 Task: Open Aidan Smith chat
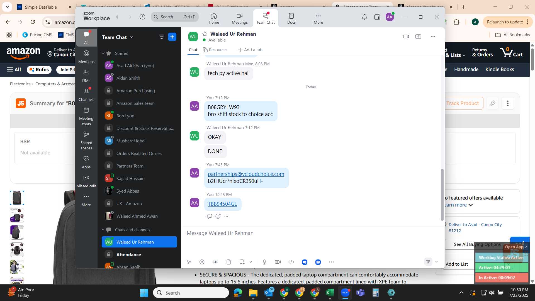139,78
